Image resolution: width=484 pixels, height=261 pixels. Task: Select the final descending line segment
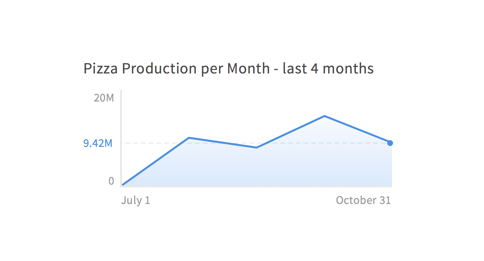pyautogui.click(x=357, y=129)
